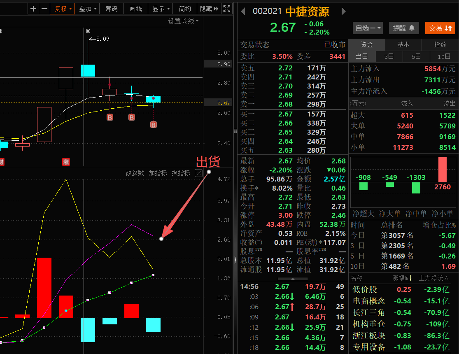459x354 pixels.
Task: Open the 复权 dropdown
Action: click(62, 9)
